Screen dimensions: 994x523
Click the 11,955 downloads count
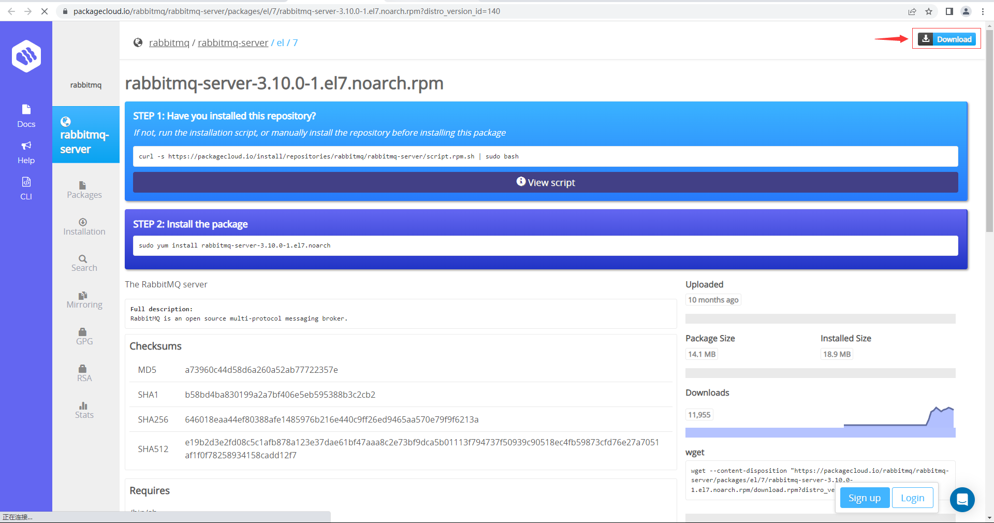pyautogui.click(x=699, y=415)
